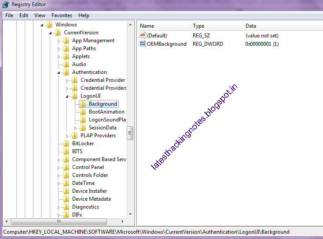Screen dimensions: 323x239
Task: Select the OEMBackground value name
Action: (167, 44)
